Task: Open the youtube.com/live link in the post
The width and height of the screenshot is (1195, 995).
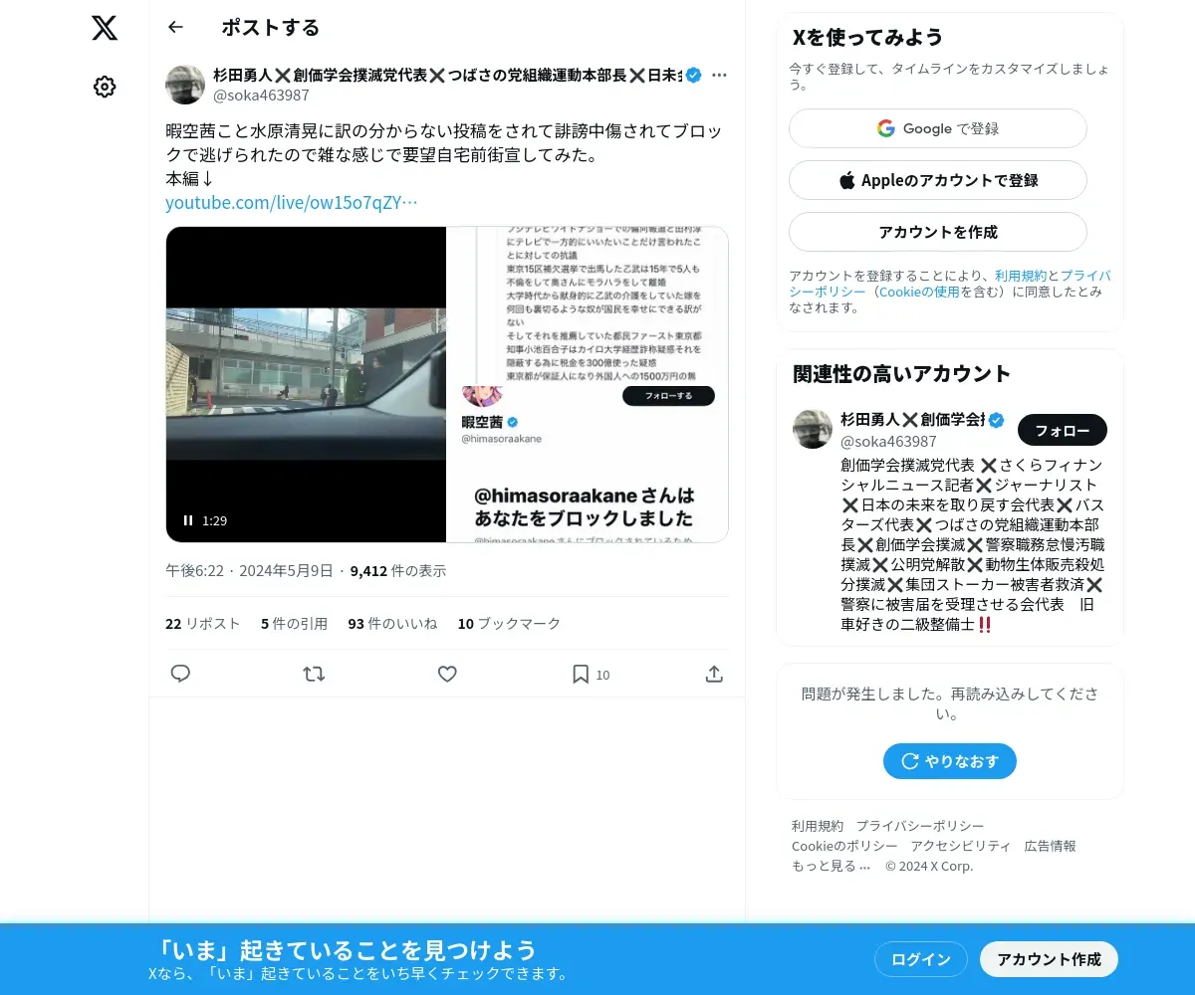Action: [292, 202]
